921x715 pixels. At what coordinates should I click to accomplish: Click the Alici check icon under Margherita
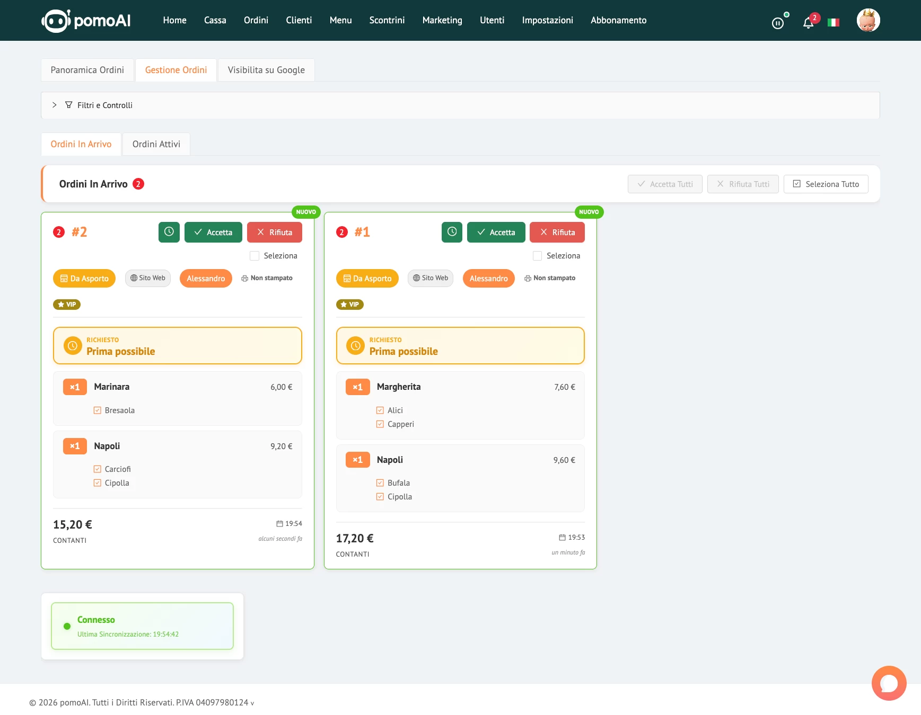pyautogui.click(x=380, y=410)
